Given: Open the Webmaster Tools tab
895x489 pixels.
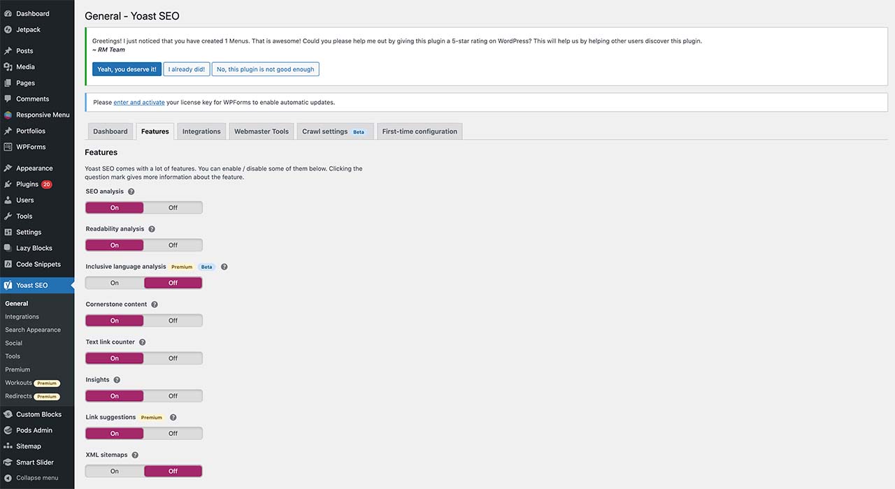Looking at the screenshot, I should coord(262,131).
